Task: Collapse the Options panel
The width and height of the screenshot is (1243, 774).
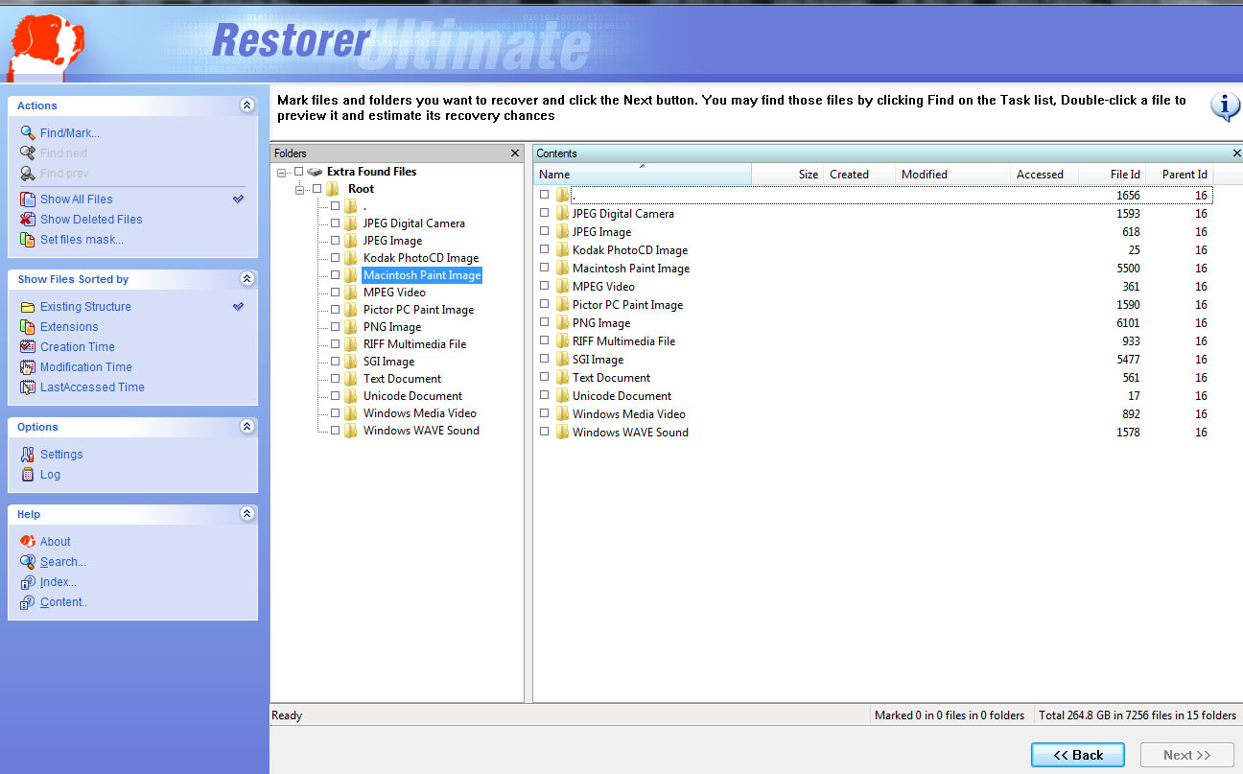Action: (246, 427)
